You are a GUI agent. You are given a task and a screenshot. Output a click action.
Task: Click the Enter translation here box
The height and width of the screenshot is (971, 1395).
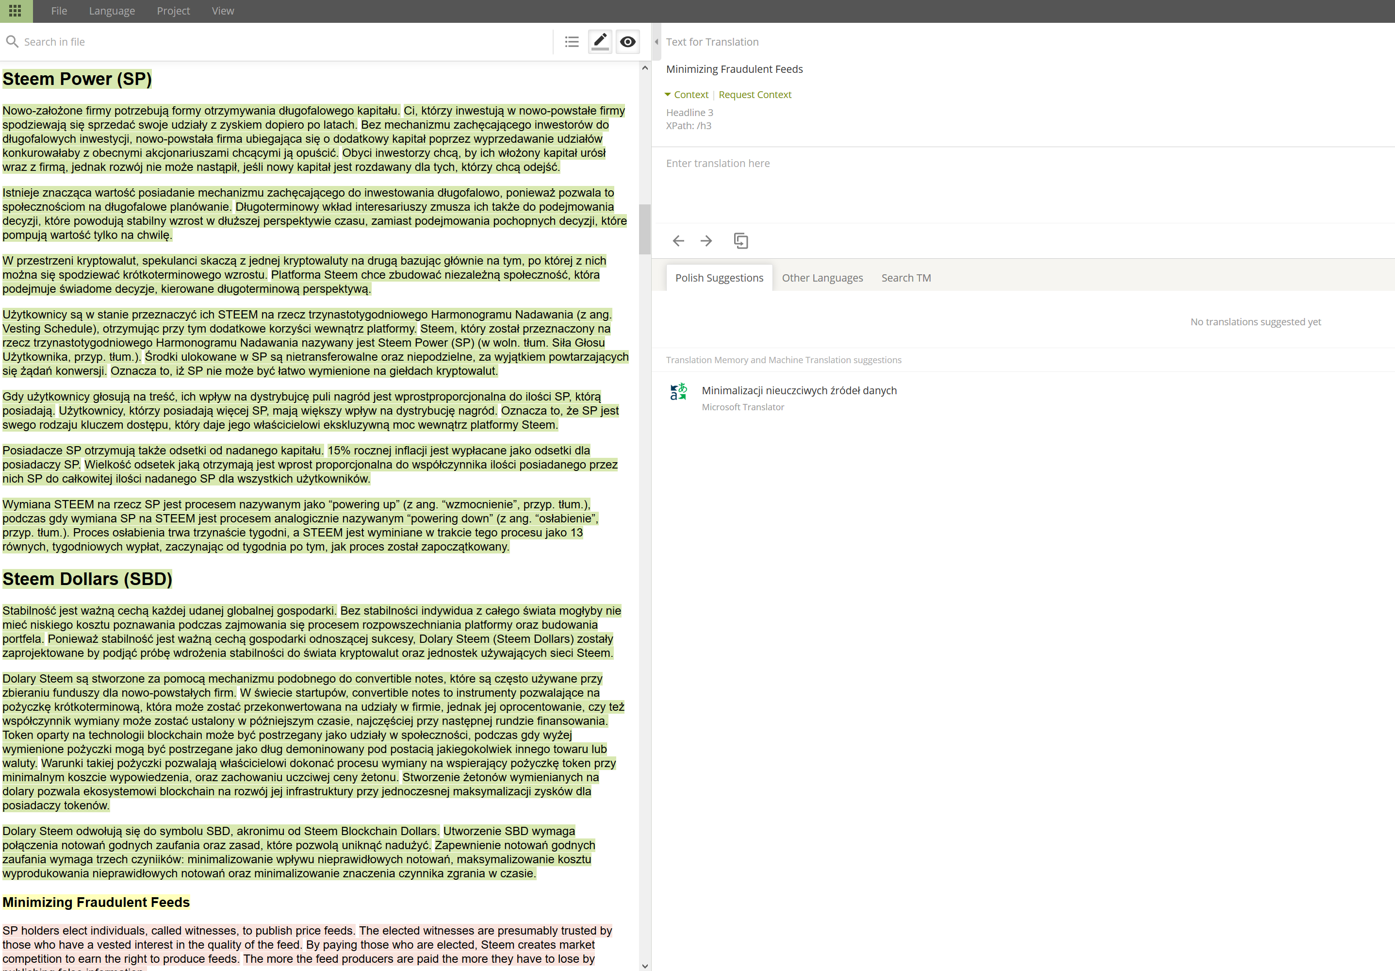click(1023, 185)
